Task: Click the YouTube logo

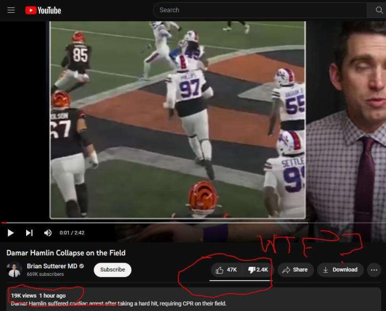Action: pos(43,10)
